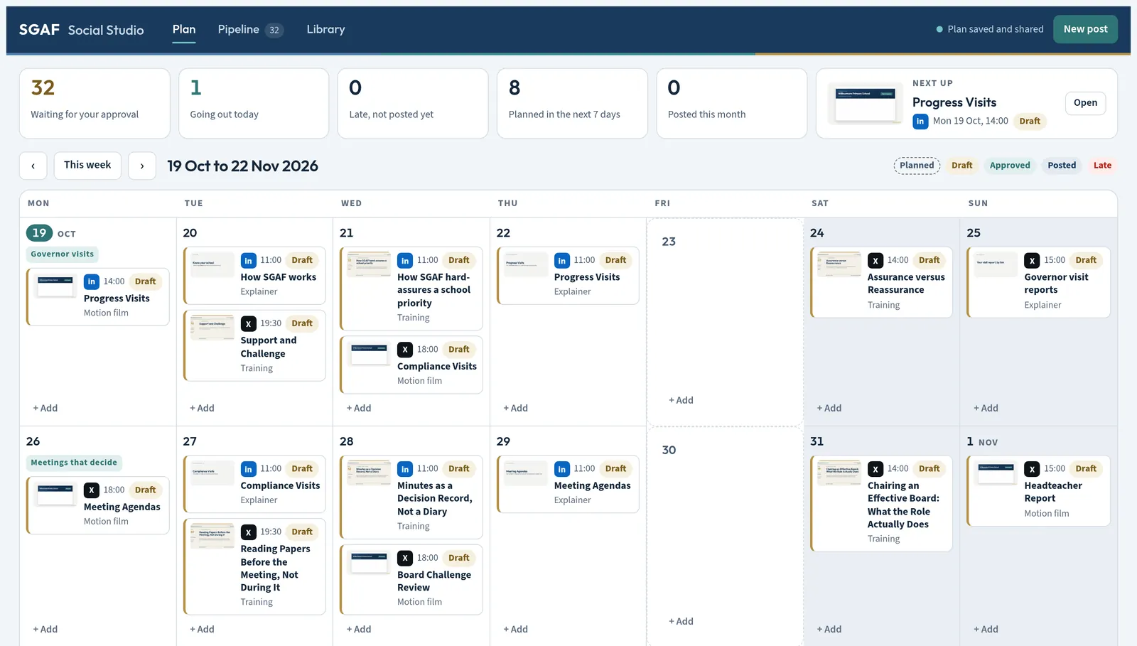Open Next Up Progress Visits thumbnail

[x=865, y=104]
